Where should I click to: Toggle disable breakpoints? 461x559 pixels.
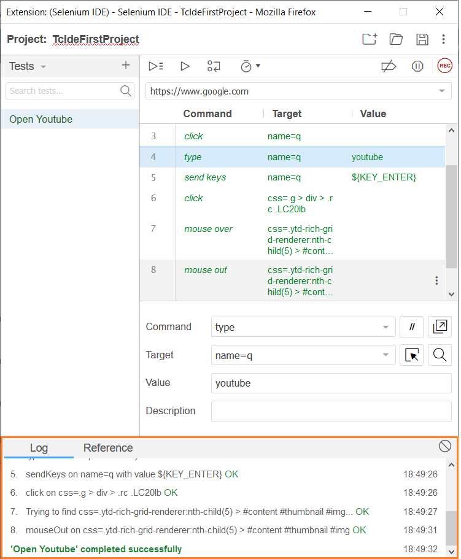click(389, 66)
